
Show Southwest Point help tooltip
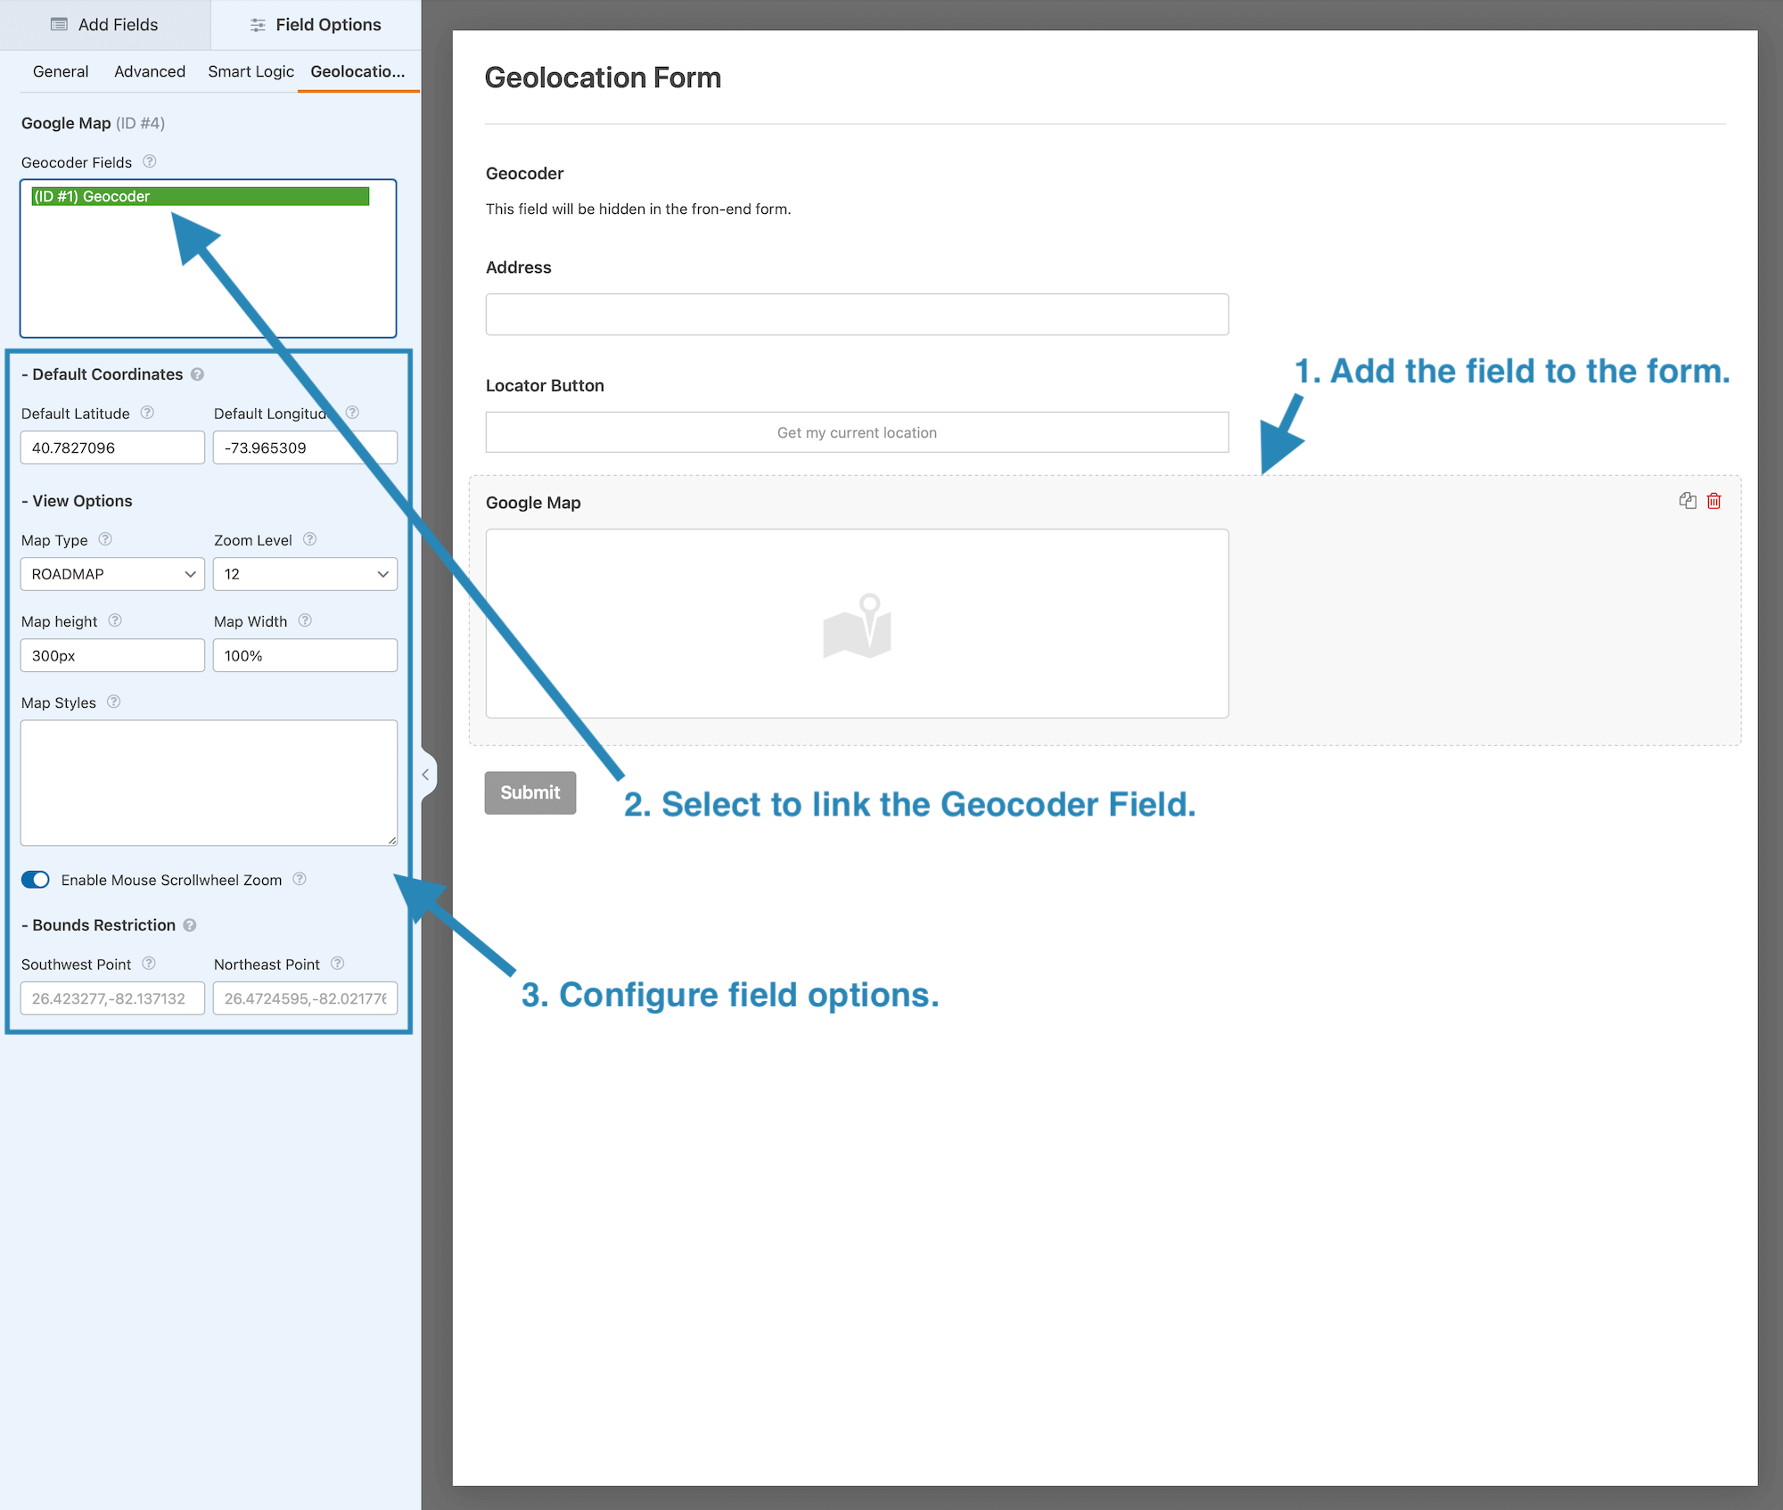click(149, 964)
